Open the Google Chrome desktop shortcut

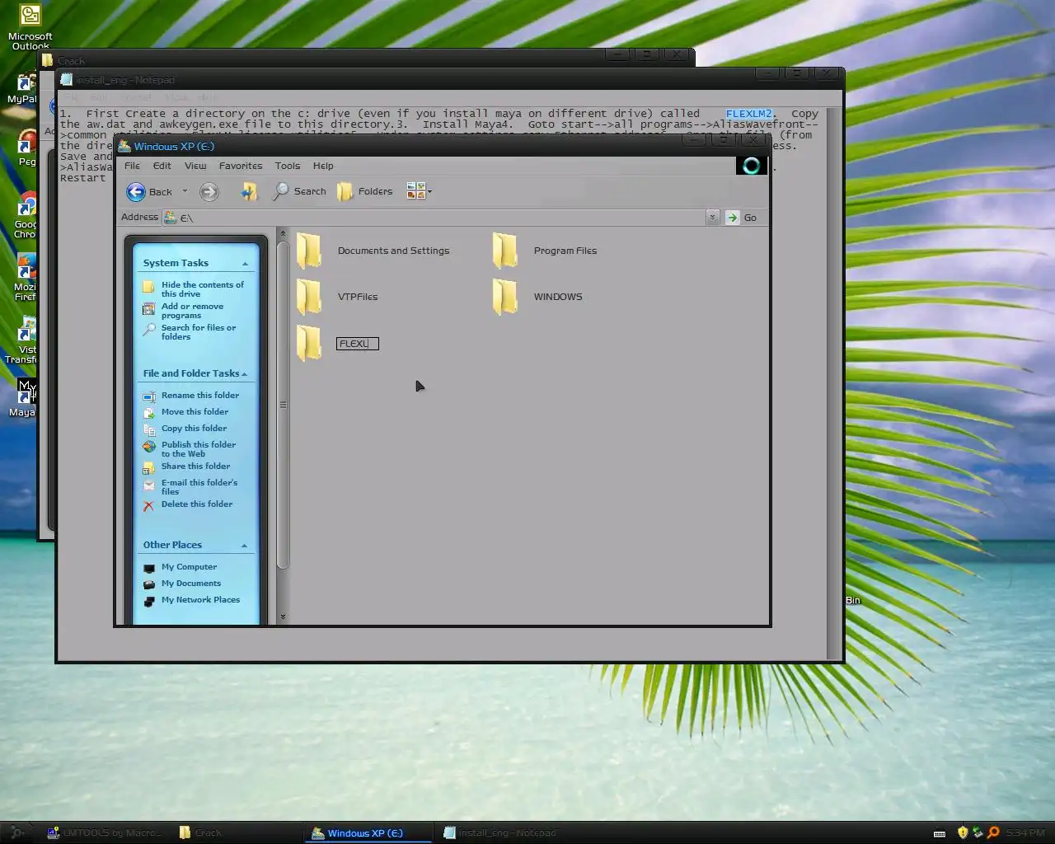tap(26, 216)
